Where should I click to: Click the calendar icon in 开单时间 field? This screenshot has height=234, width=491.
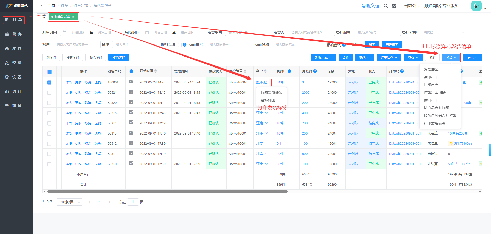click(x=64, y=32)
